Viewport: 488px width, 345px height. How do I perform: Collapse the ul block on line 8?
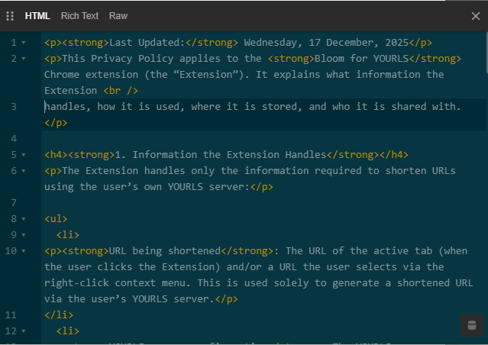click(24, 219)
